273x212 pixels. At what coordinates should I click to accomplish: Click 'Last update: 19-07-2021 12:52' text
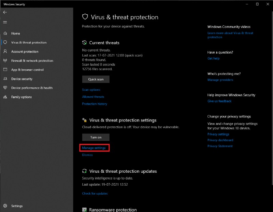(105, 184)
